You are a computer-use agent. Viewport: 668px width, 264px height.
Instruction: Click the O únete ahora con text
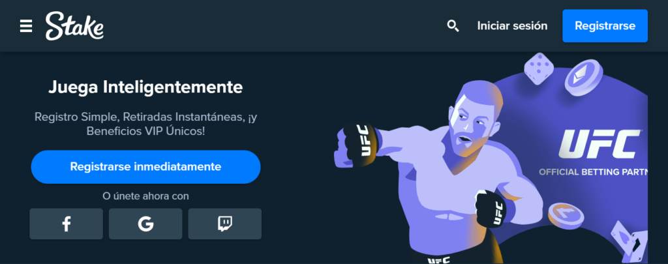[145, 196]
